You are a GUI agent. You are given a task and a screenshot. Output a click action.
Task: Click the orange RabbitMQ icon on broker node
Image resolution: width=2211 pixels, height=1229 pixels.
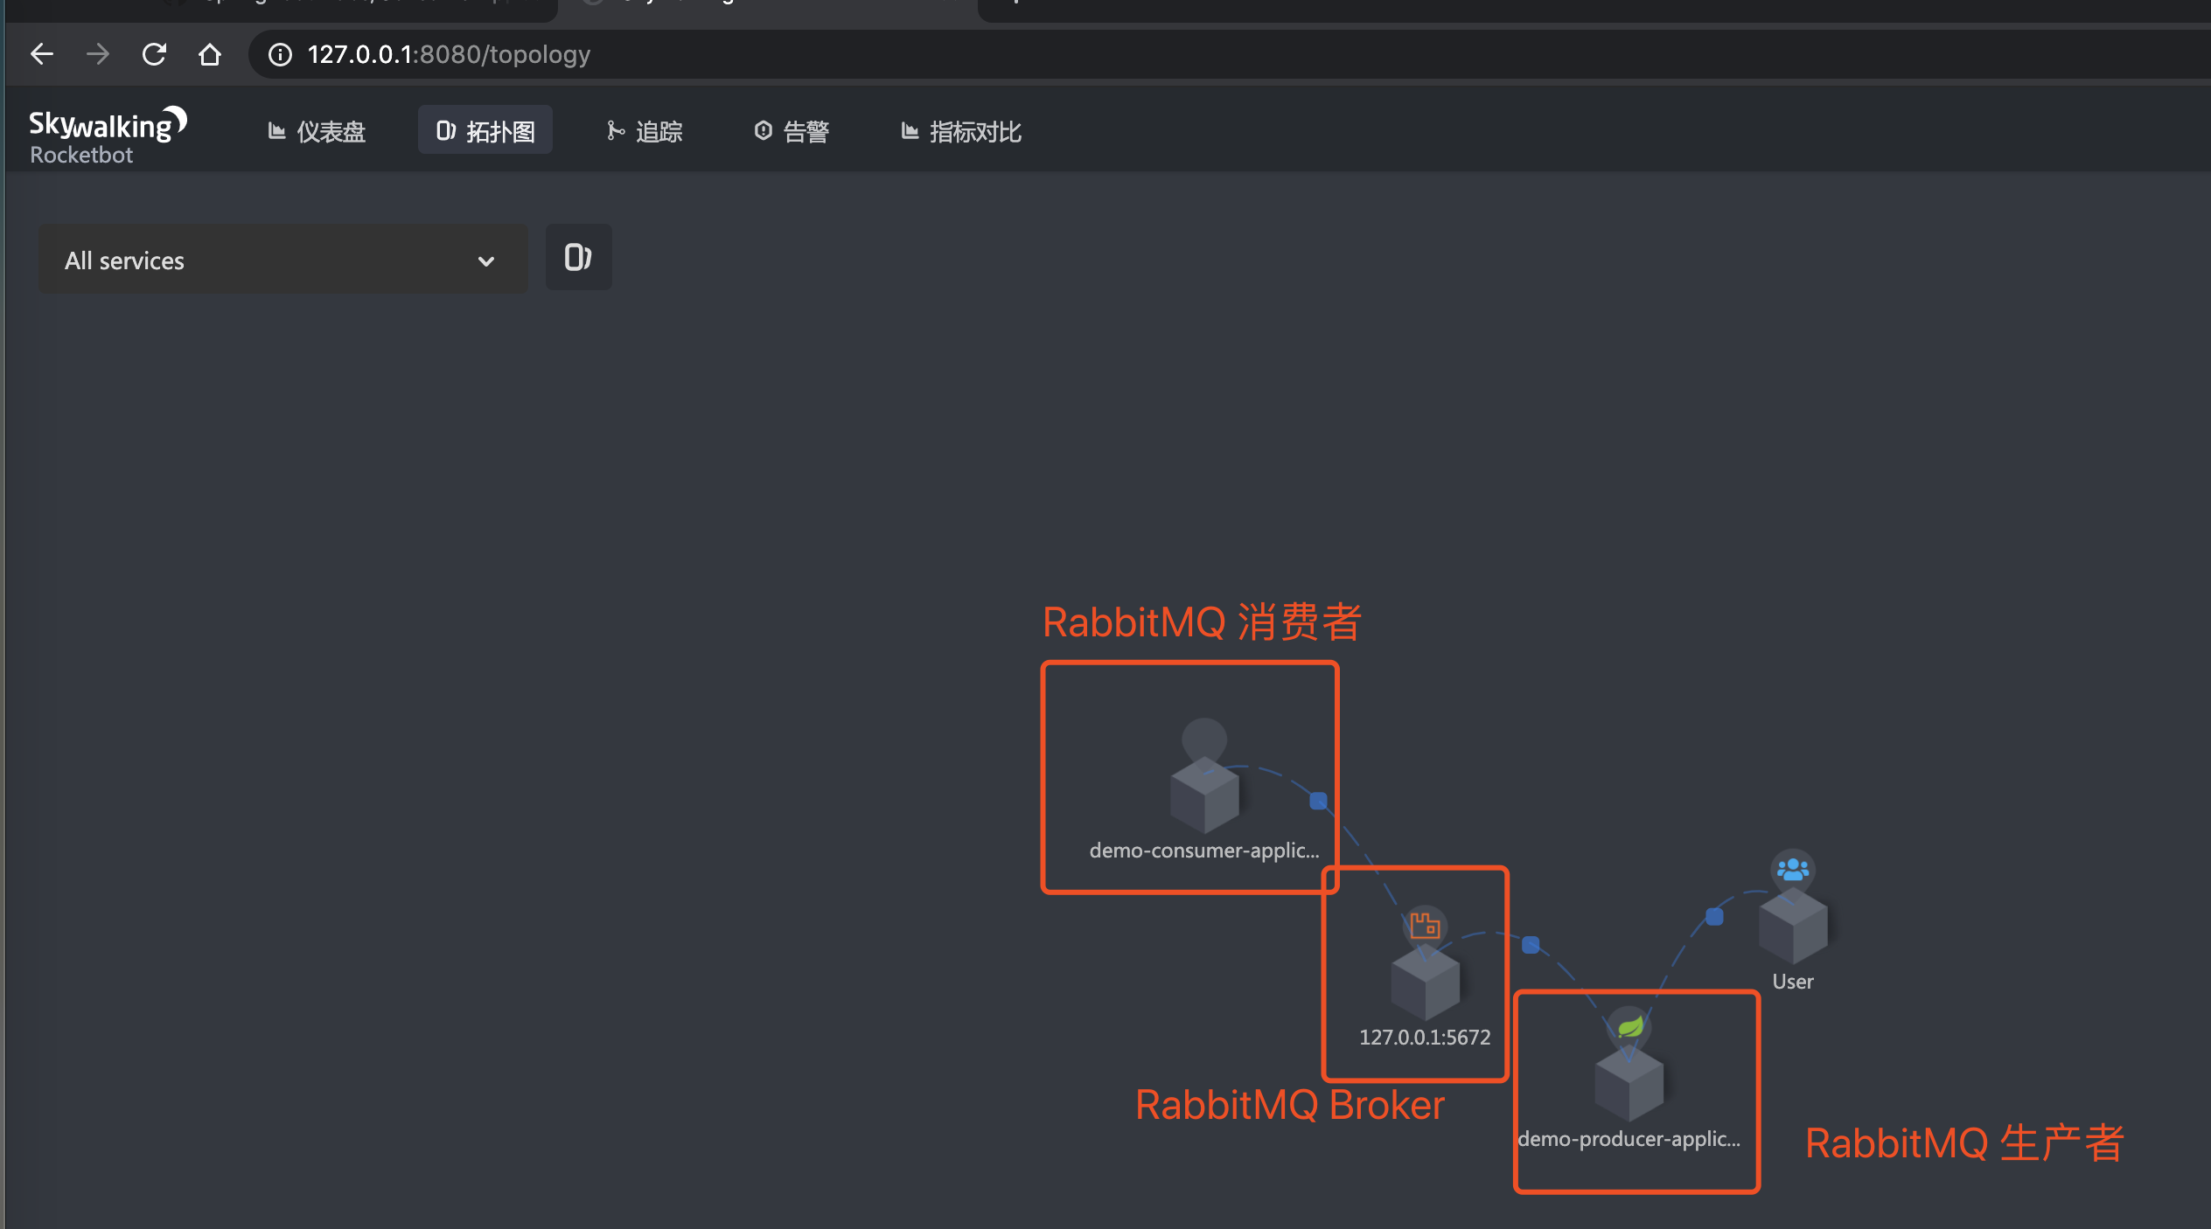(x=1425, y=925)
